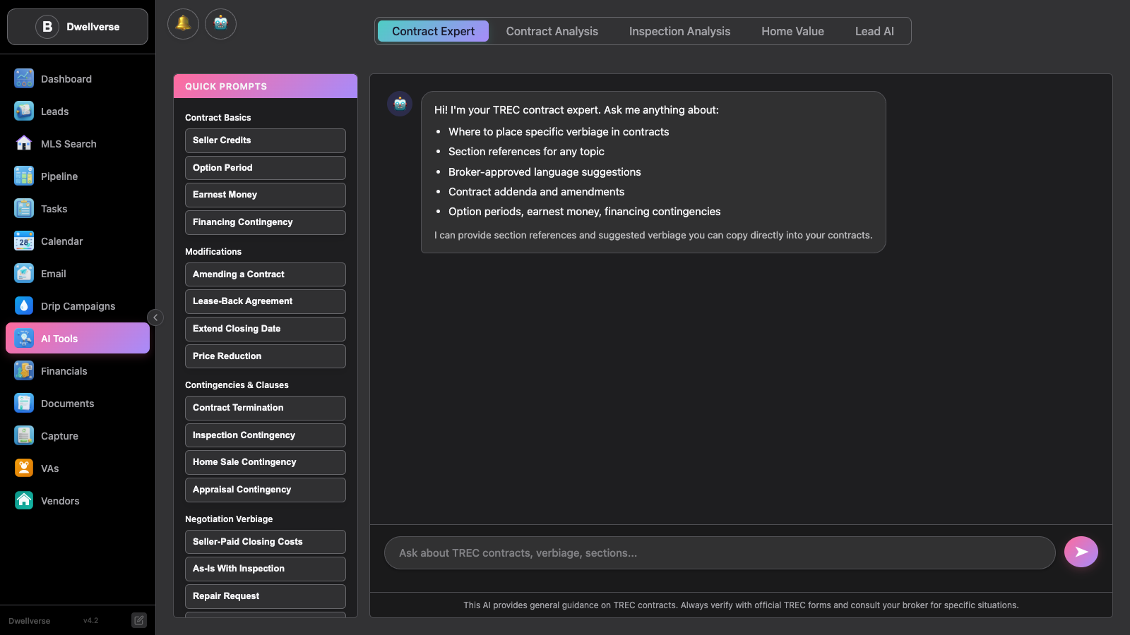Choose the Inspection Contingency prompt

click(x=266, y=435)
